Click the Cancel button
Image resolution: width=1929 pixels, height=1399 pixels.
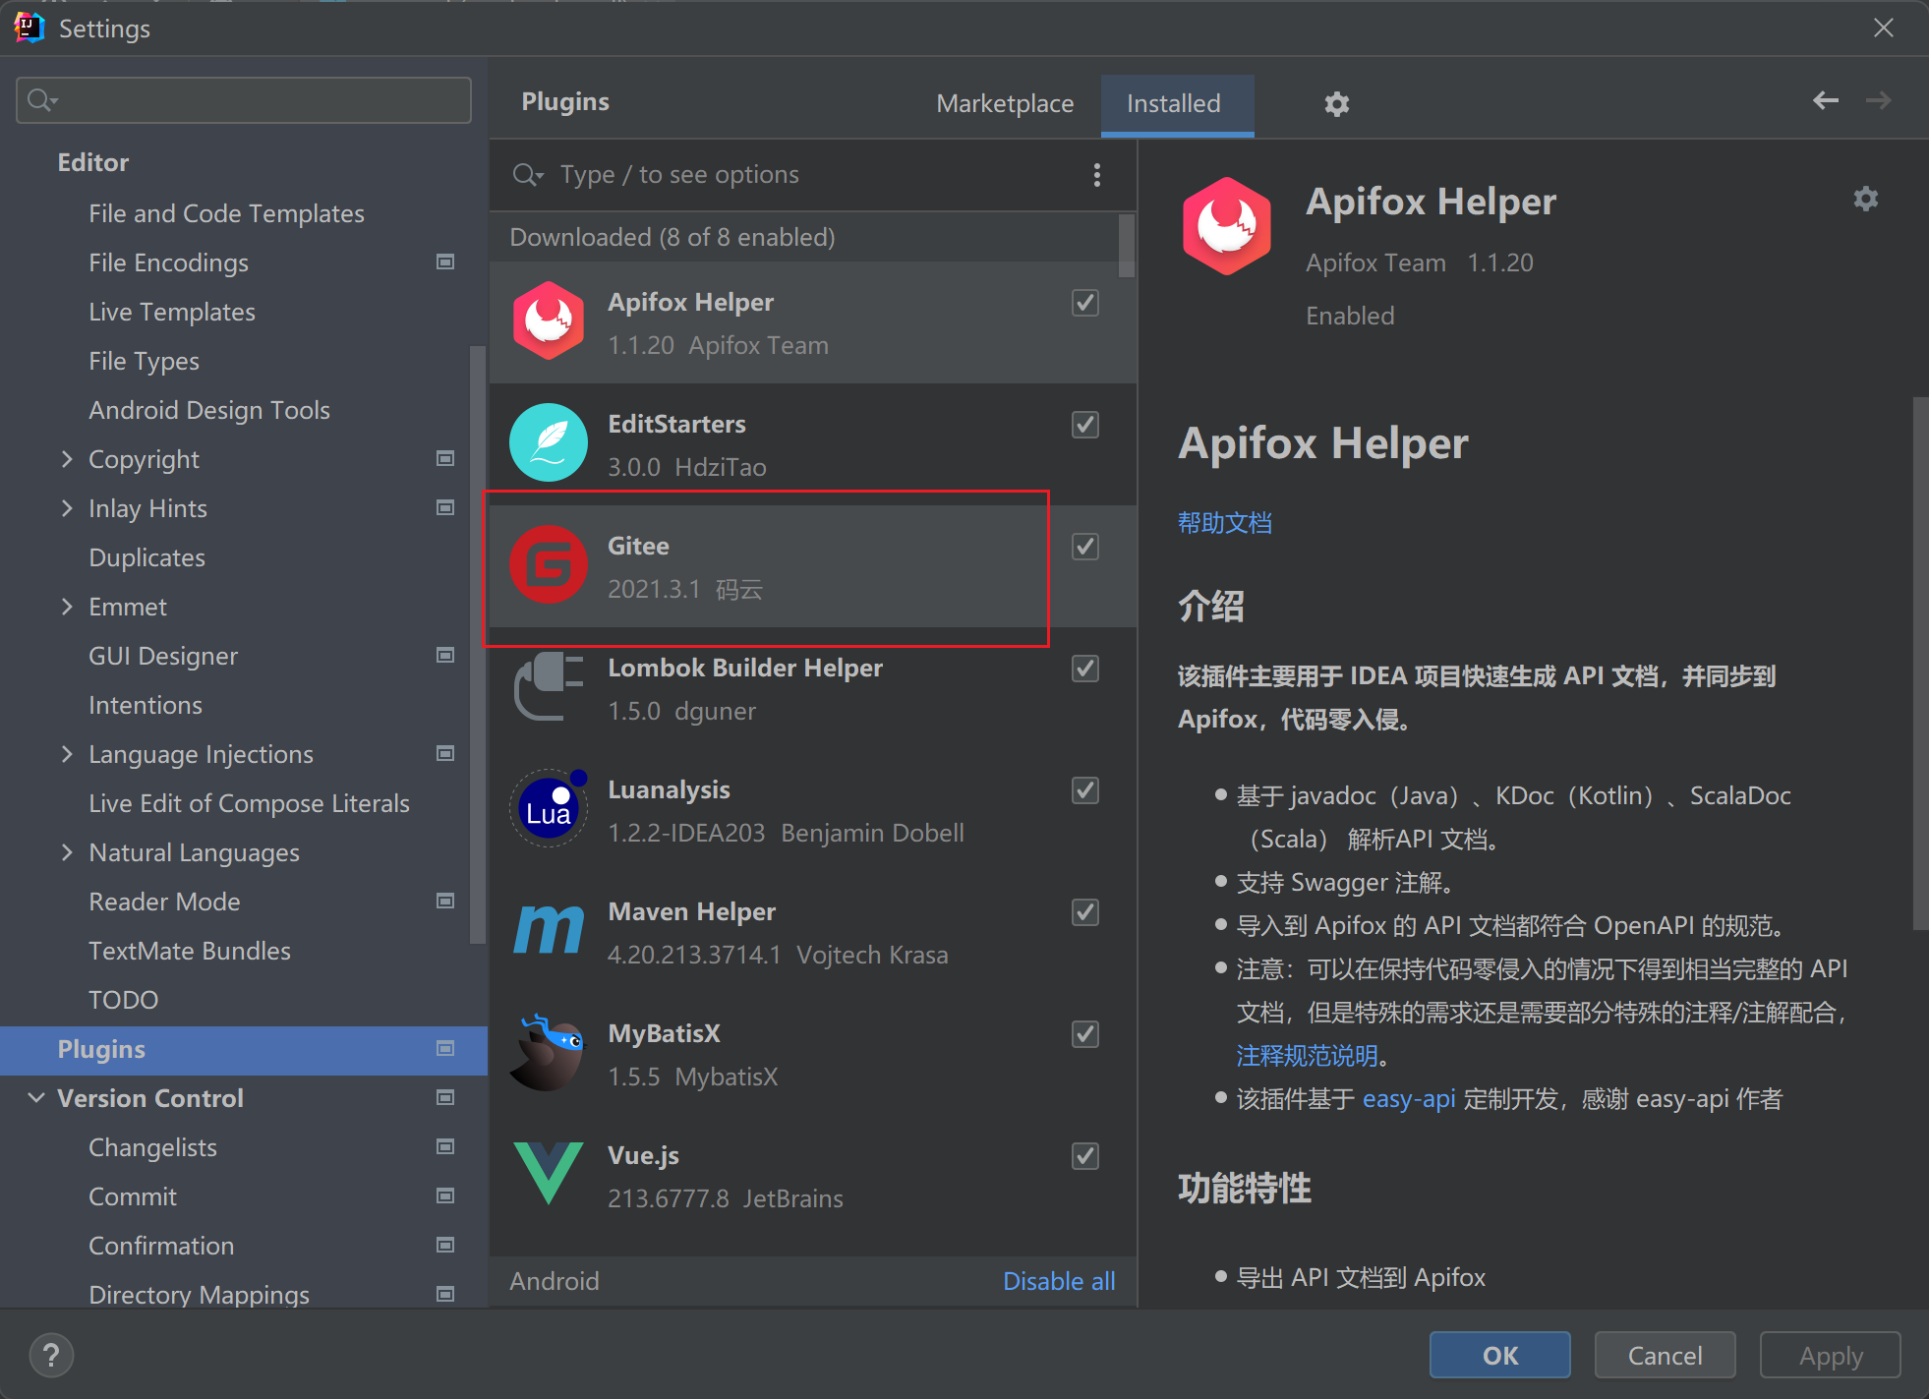[1665, 1355]
